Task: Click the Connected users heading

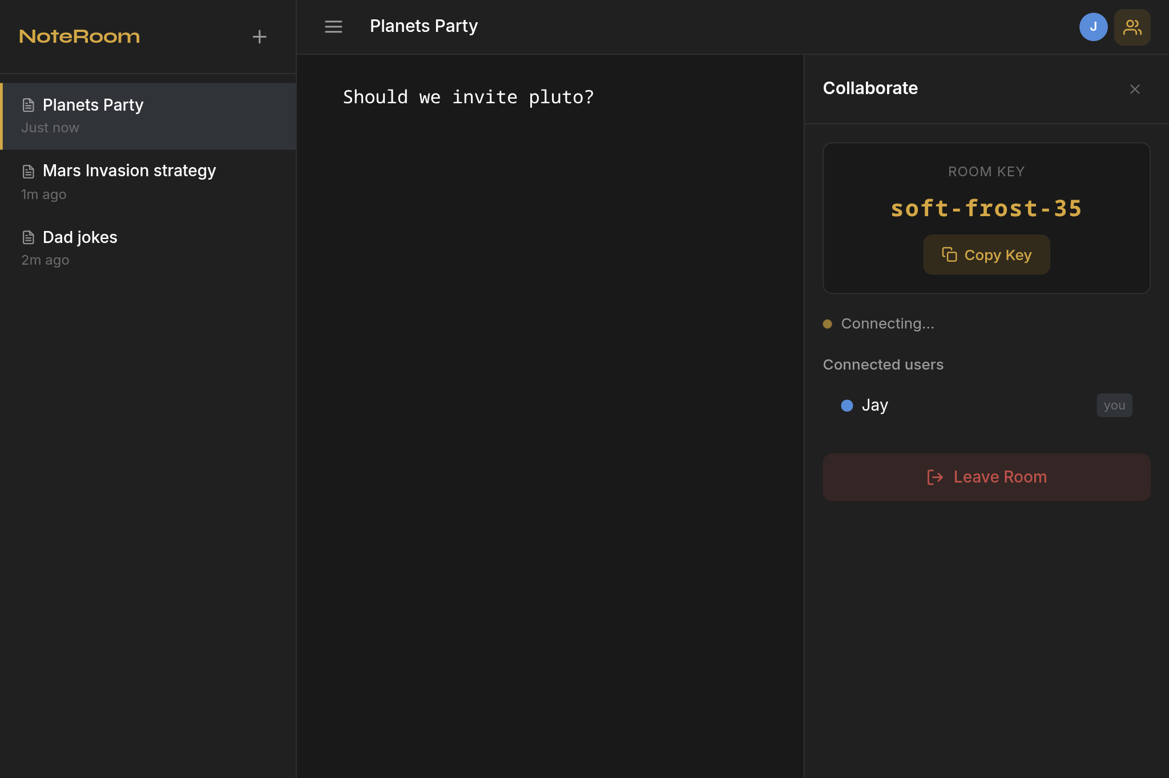Action: coord(883,365)
